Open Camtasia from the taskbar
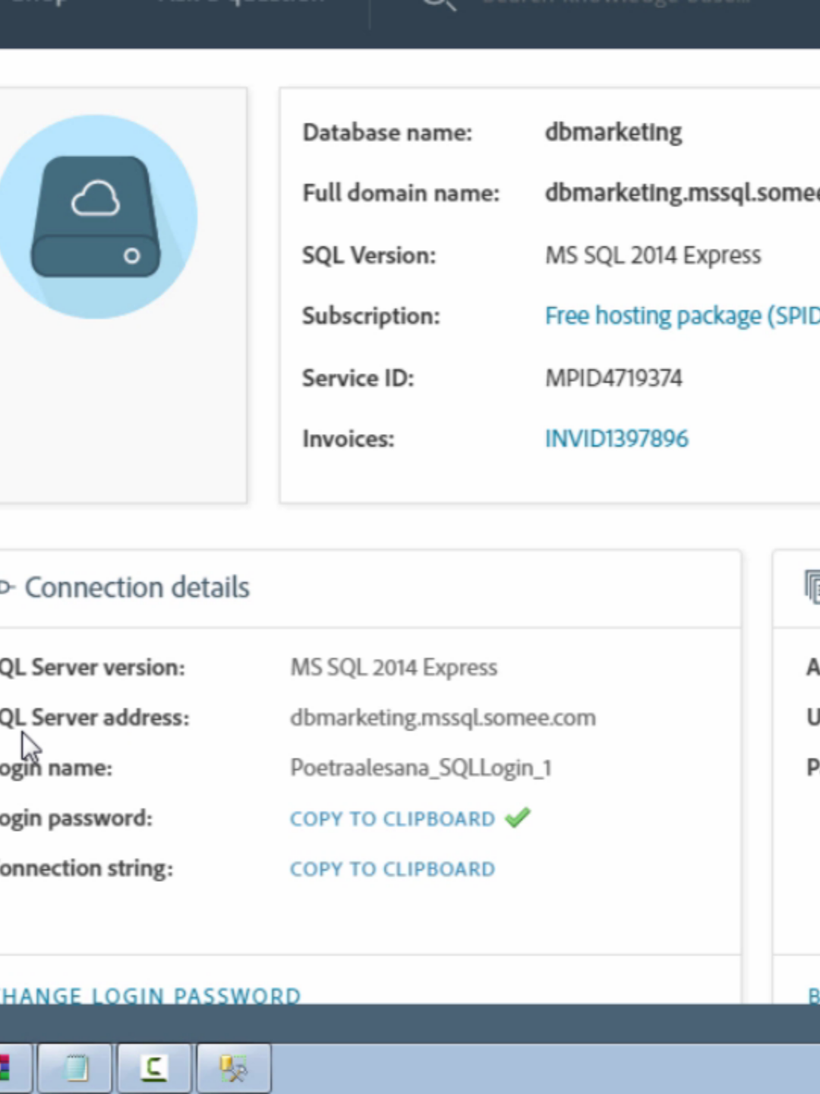 pos(154,1068)
